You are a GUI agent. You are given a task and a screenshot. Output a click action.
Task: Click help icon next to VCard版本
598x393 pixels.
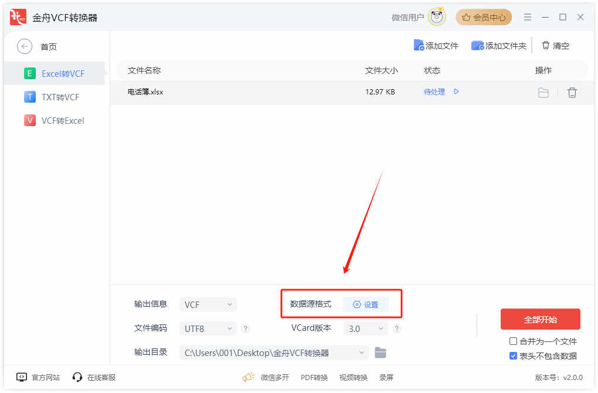click(397, 328)
